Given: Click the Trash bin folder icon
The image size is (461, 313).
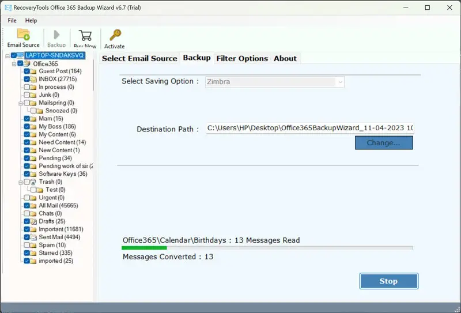Looking at the screenshot, I should (x=33, y=182).
